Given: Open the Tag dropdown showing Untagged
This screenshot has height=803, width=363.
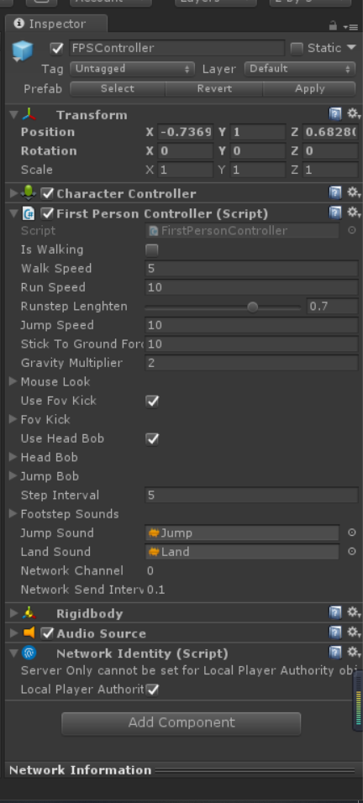Looking at the screenshot, I should tap(132, 69).
